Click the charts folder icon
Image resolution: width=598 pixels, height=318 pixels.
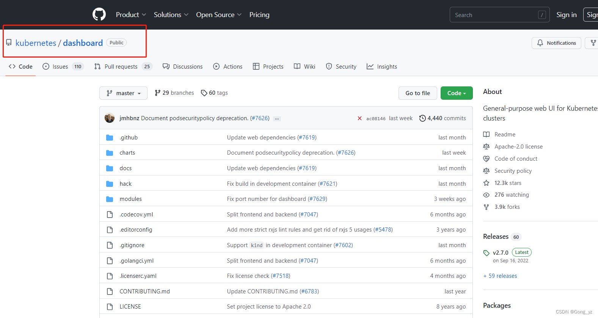[x=110, y=153]
